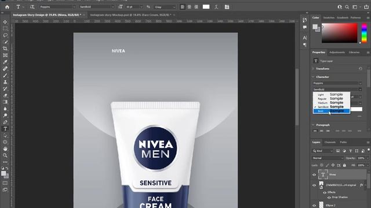Select the Lasso tool
The image size is (371, 208).
click(5, 35)
